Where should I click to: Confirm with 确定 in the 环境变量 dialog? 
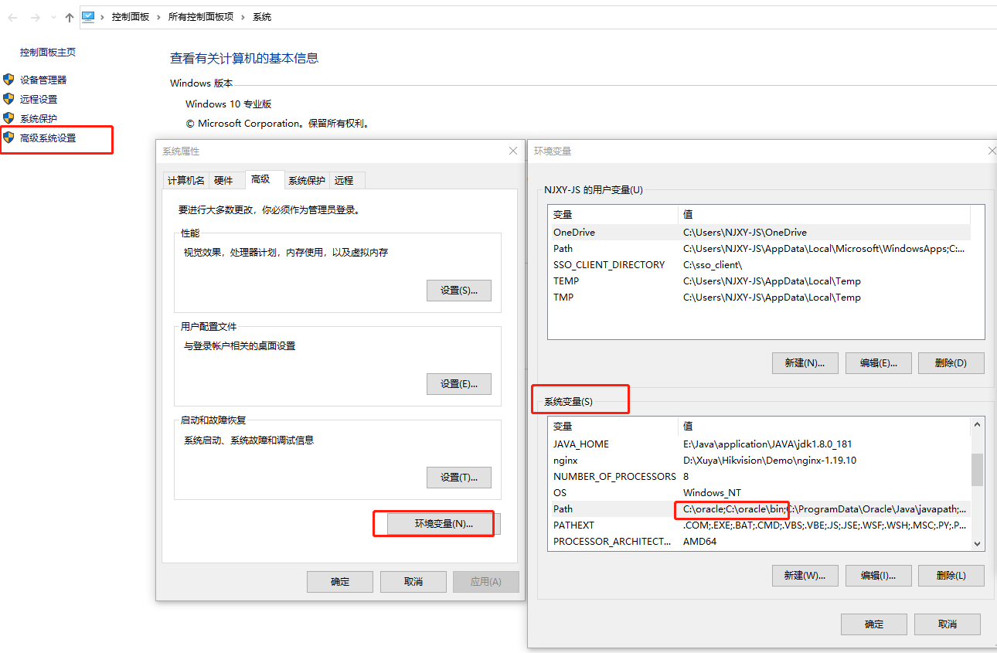click(873, 624)
